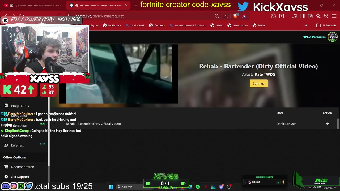Click the queued row title Rehab - Bartender

point(93,124)
